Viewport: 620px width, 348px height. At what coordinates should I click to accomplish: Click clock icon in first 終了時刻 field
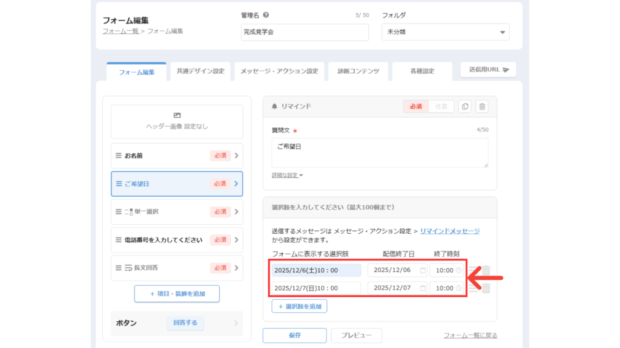click(458, 270)
